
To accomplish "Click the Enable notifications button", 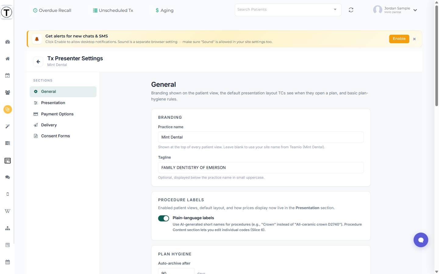I will point(399,39).
